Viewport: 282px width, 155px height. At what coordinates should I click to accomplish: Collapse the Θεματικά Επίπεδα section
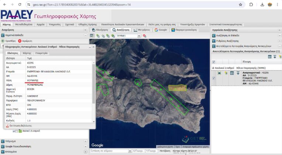(x=85, y=35)
